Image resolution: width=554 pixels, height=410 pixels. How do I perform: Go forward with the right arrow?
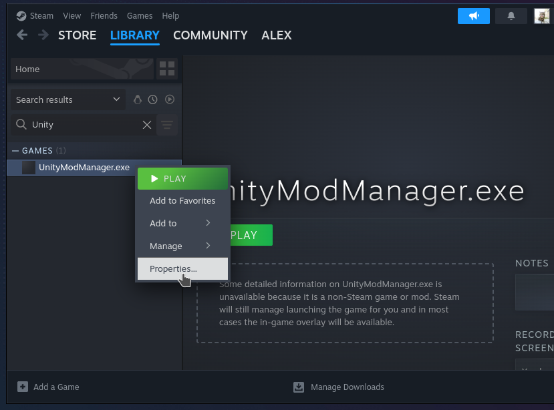[x=43, y=35]
